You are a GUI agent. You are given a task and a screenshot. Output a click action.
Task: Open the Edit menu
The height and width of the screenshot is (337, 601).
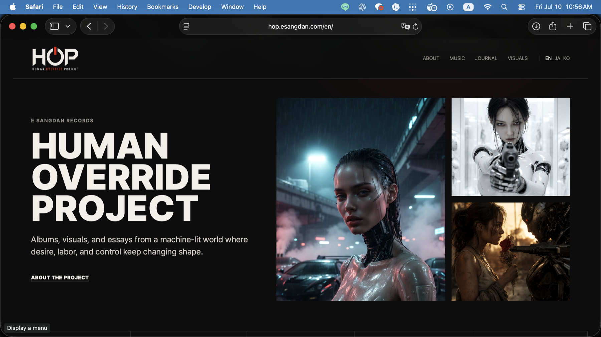tap(78, 7)
